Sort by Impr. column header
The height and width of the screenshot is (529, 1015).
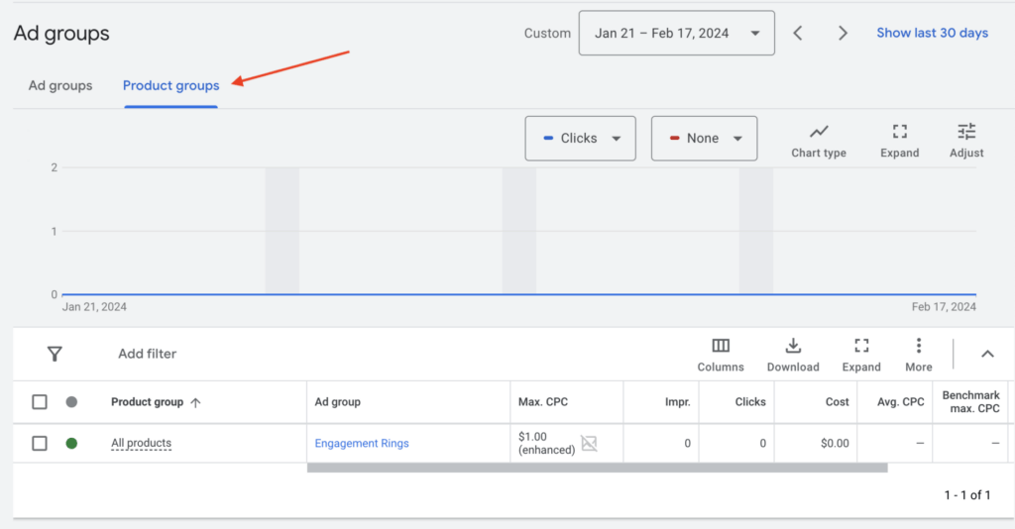tap(677, 402)
